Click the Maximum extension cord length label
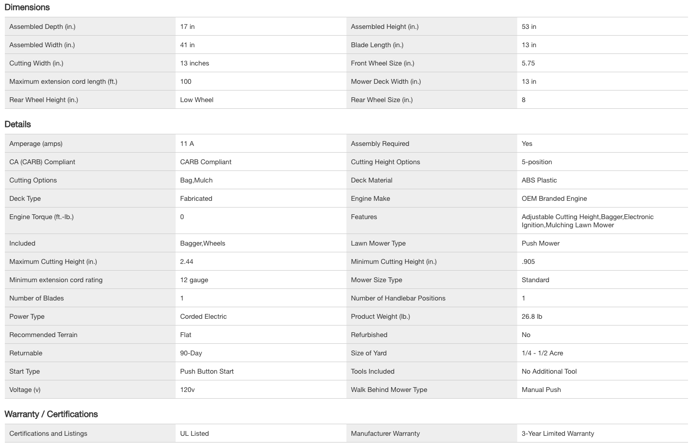Screen dimensions: 689x443 coord(63,81)
